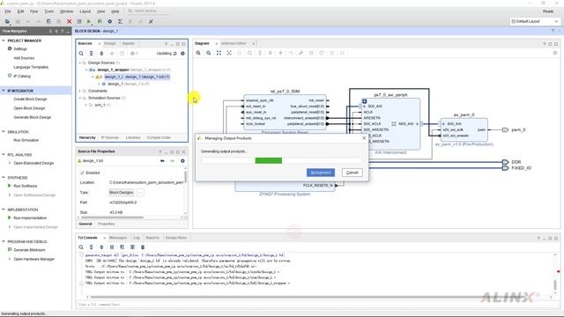Click the Quick Access search field
Viewport: 564px width, 317px height.
click(x=148, y=11)
